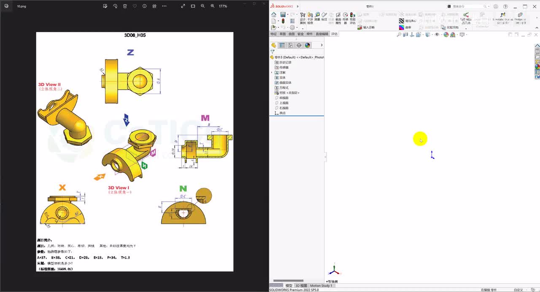Click the feature tree horizontal scrollbar
Screen dimensions: 540x292
tap(288, 281)
